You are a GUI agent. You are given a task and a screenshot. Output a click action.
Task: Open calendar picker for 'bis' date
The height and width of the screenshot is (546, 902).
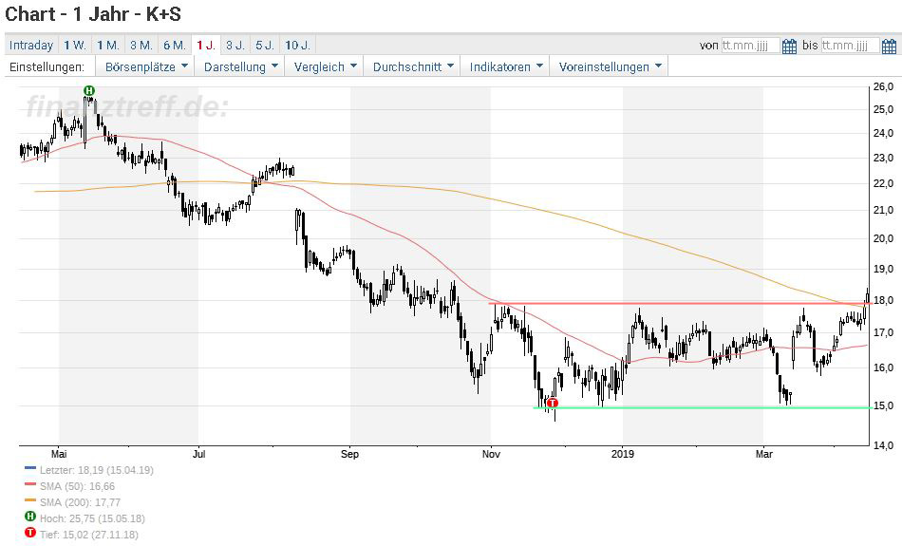pos(889,46)
